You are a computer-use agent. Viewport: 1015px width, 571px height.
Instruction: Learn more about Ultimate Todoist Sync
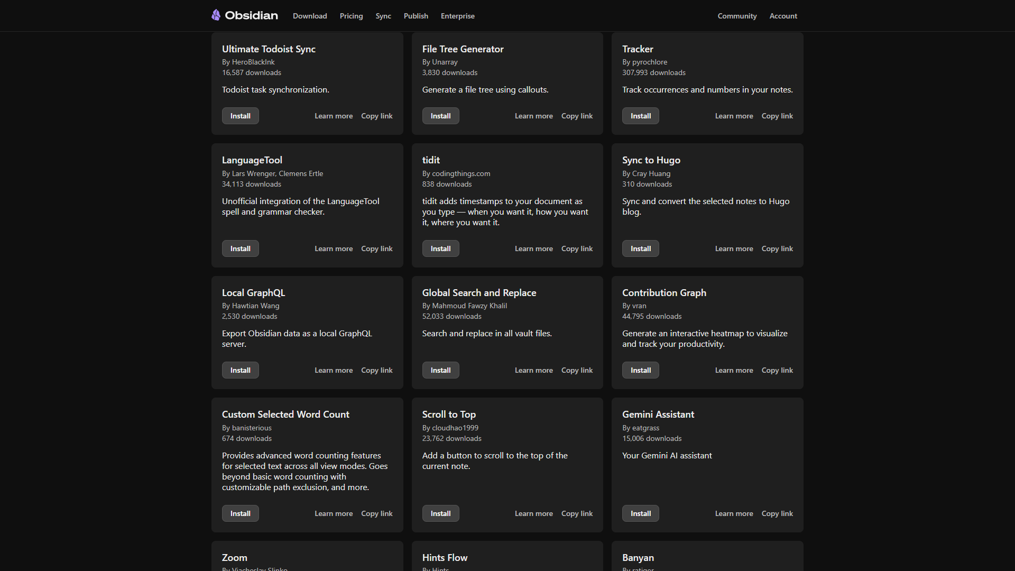334,116
